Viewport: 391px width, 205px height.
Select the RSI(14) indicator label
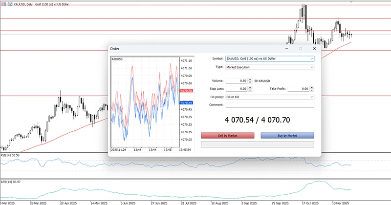[10, 155]
